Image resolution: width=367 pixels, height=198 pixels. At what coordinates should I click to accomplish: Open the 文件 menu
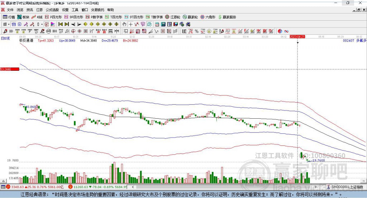tap(10, 10)
